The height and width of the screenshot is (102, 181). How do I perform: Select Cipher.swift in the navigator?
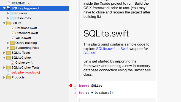tap(24, 63)
